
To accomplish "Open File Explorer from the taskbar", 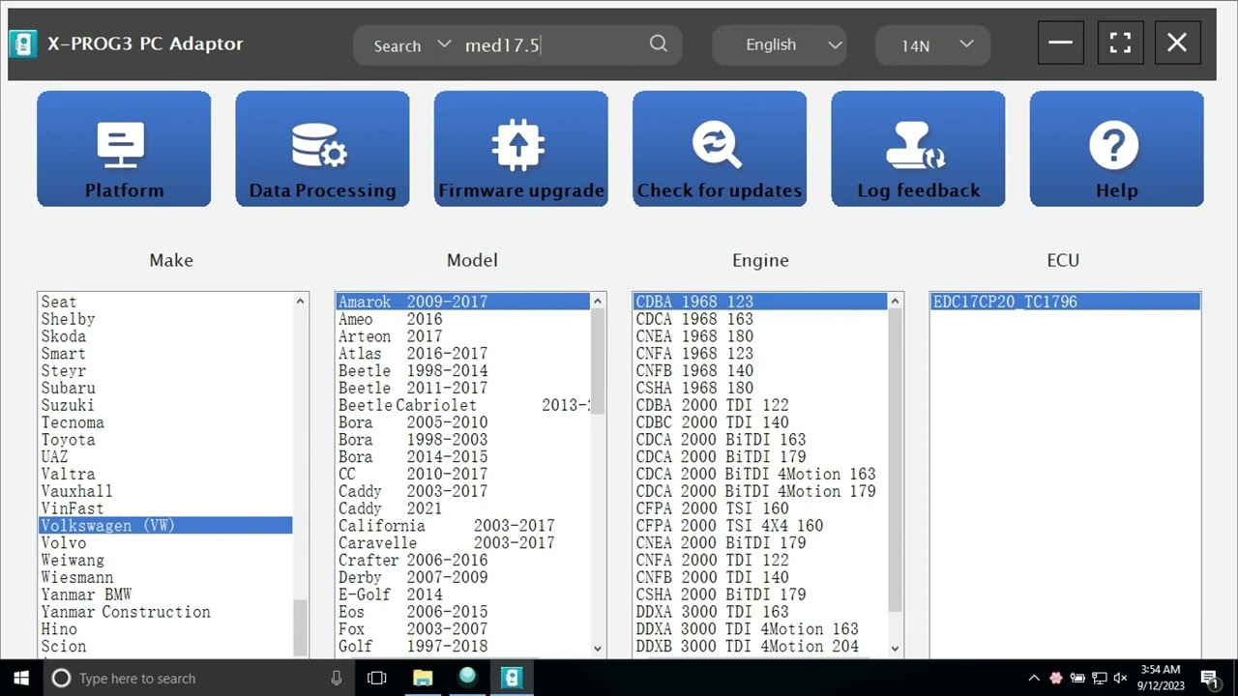I will click(423, 679).
